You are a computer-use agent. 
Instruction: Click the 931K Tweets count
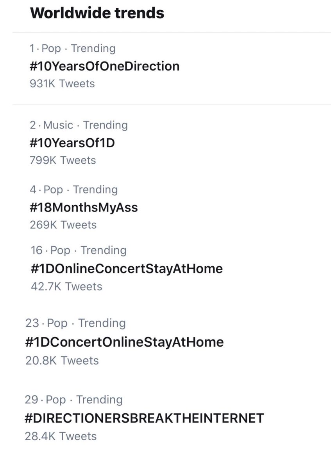click(x=62, y=83)
